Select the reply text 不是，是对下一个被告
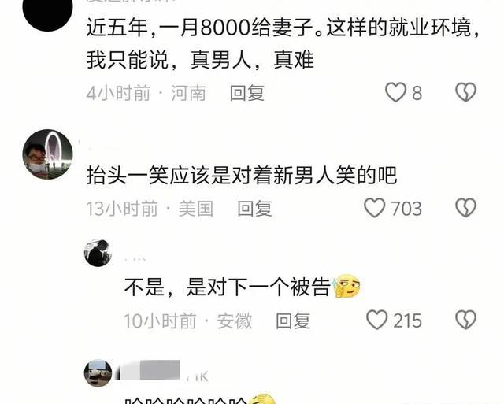This screenshot has width=504, height=404. coord(228,287)
